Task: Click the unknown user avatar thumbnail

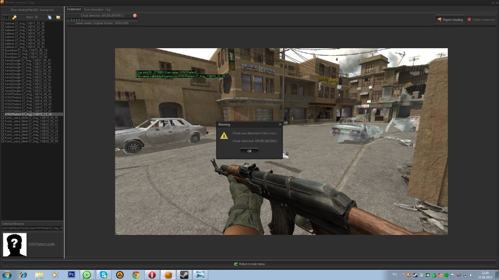Action: [x=15, y=245]
